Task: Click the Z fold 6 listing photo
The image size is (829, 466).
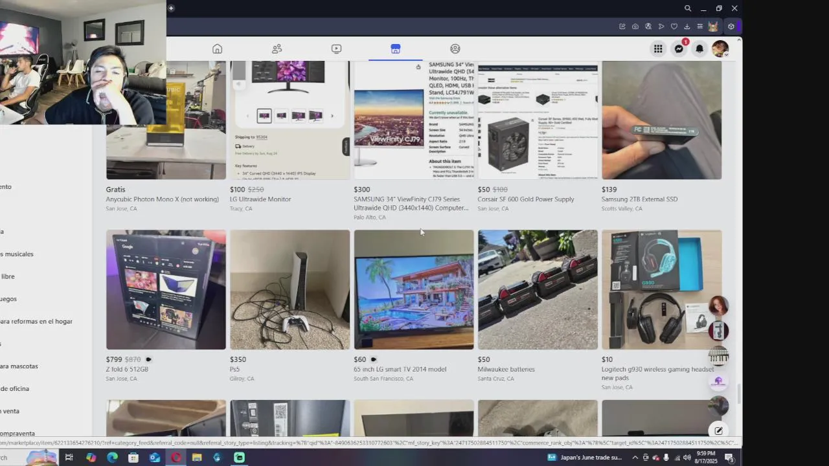Action: click(x=166, y=289)
